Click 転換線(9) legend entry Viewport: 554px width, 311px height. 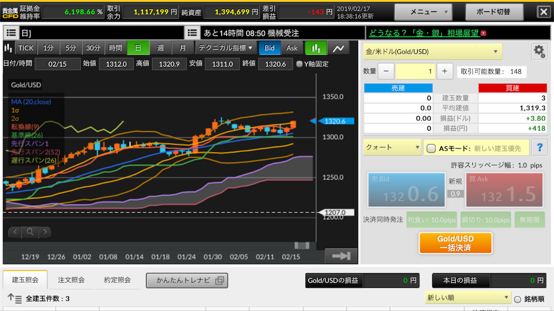(x=25, y=126)
